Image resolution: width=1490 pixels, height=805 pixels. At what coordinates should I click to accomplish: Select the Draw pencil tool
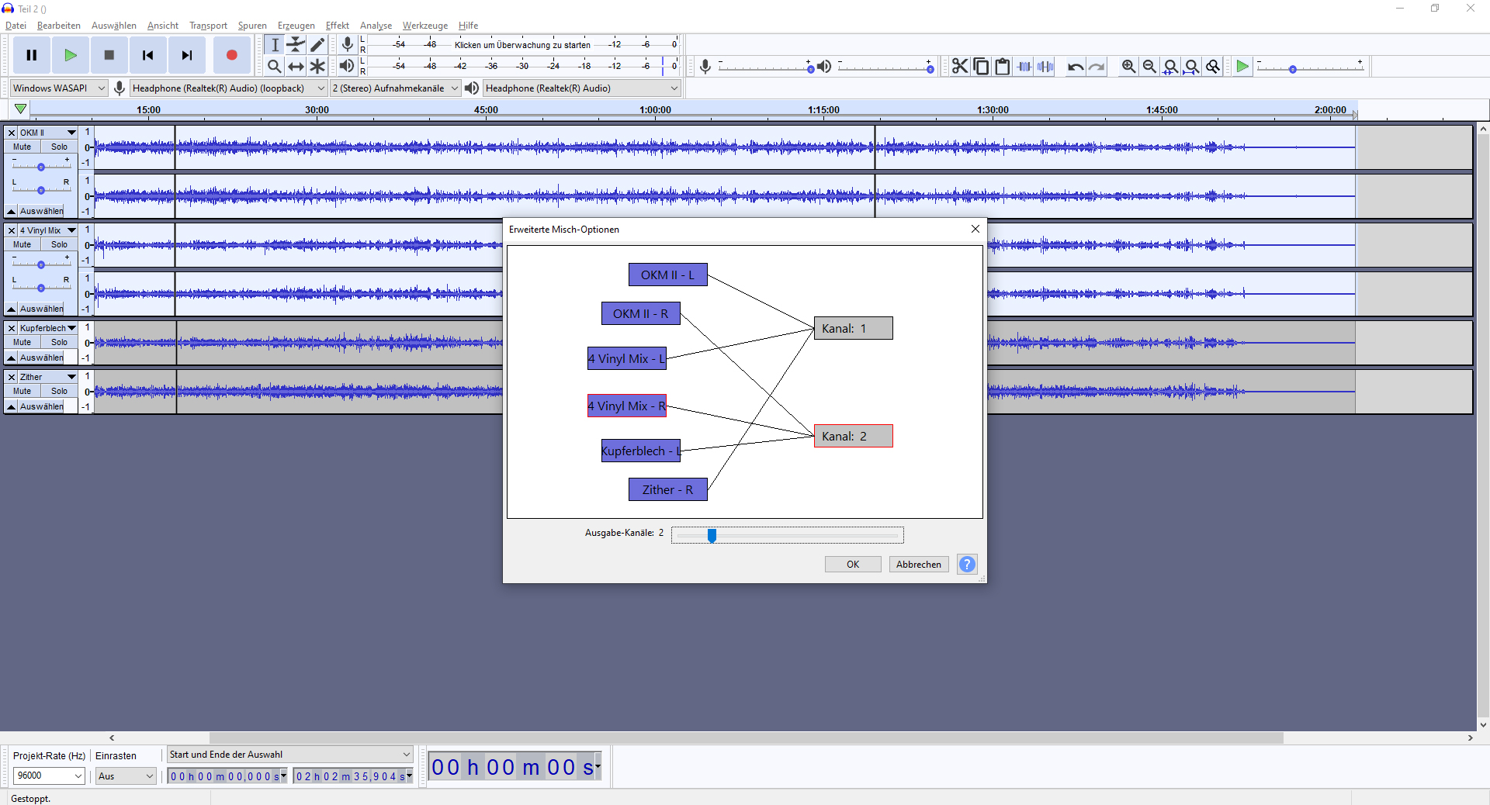click(317, 45)
